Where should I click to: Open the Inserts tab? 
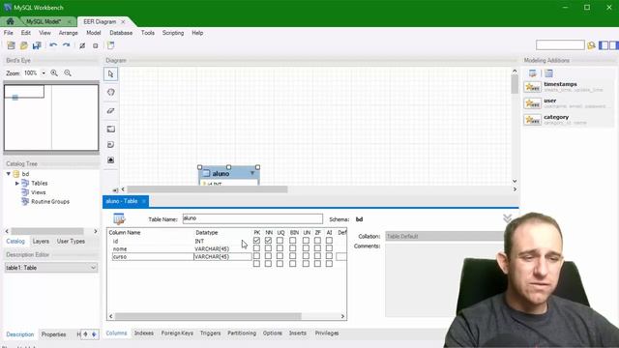point(298,333)
